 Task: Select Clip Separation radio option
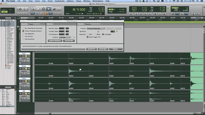(x=23, y=34)
